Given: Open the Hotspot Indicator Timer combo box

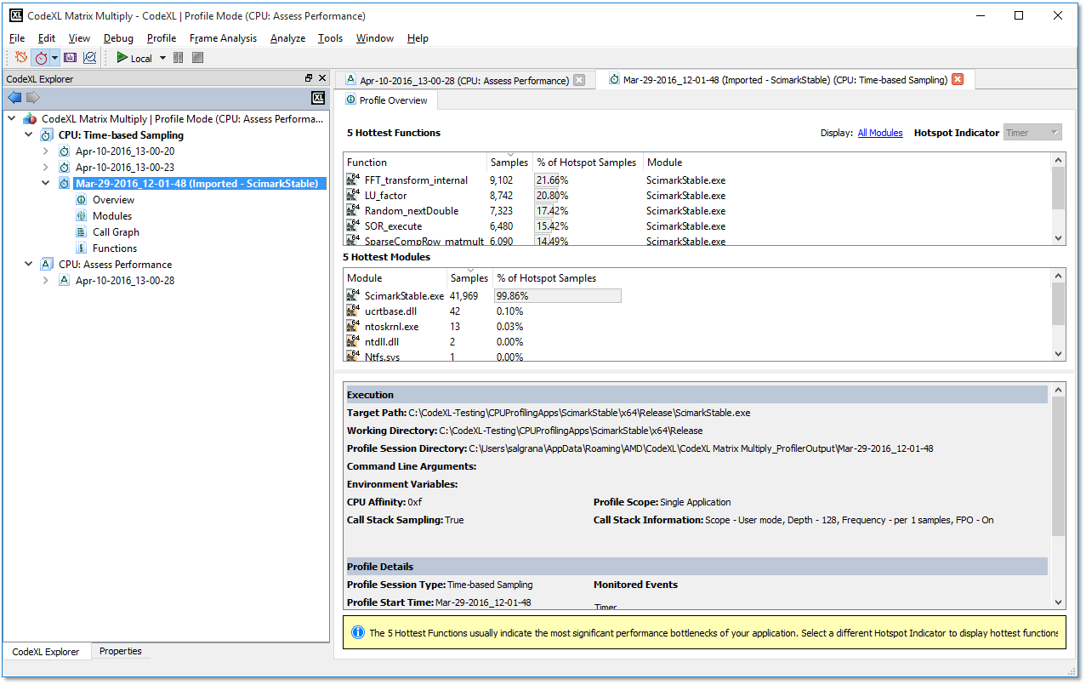Looking at the screenshot, I should click(1032, 133).
